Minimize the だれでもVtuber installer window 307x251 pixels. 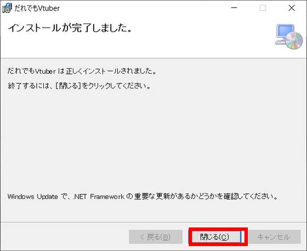tap(234, 8)
